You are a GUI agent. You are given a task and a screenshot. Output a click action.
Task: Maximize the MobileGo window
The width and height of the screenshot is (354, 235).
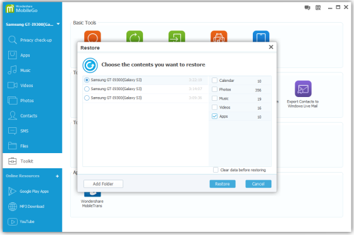click(338, 7)
